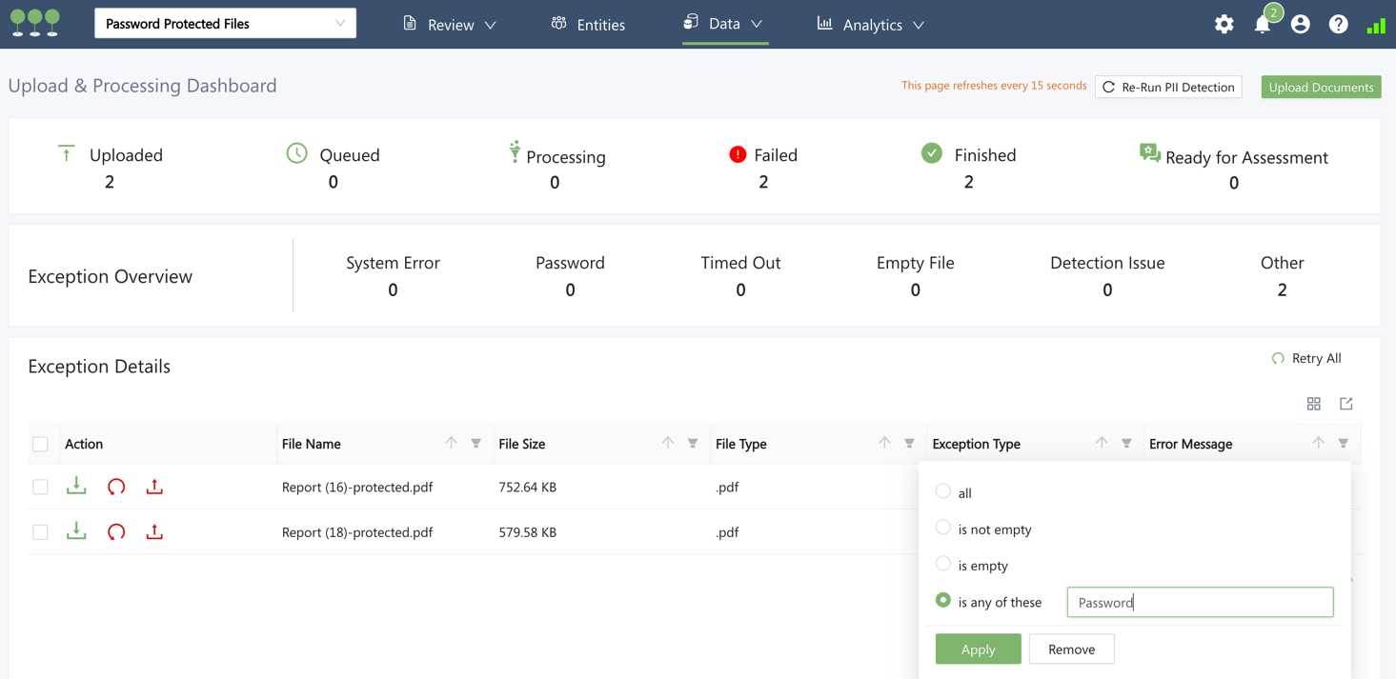Viewport: 1396px width, 679px height.
Task: Open the Exception Type column filter icon
Action: tap(1126, 444)
